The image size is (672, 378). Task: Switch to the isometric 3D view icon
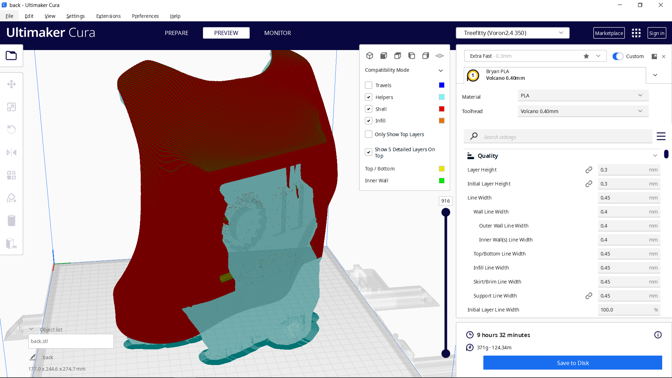point(370,55)
